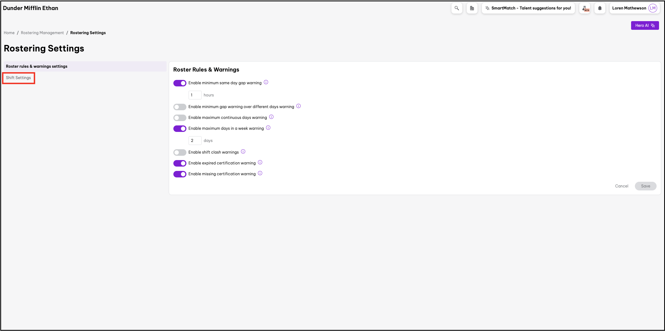Click the minimum gap hours field
The height and width of the screenshot is (331, 665).
point(195,95)
